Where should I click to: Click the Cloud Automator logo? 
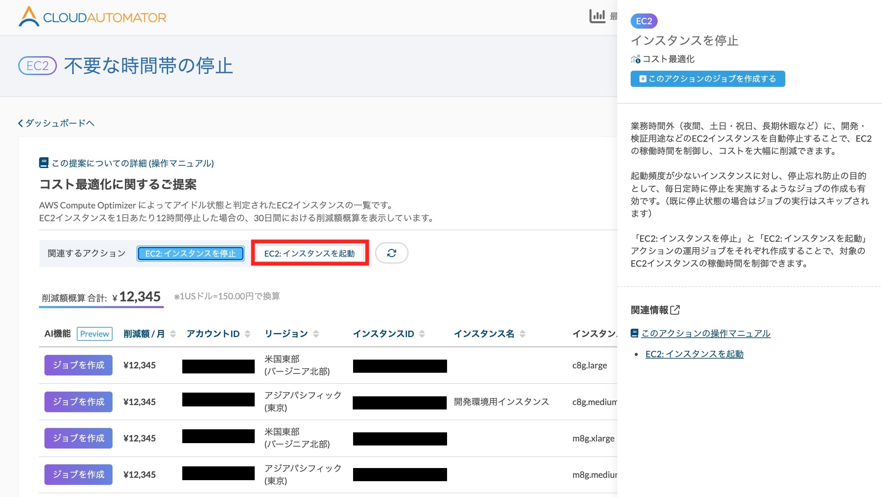(x=92, y=16)
